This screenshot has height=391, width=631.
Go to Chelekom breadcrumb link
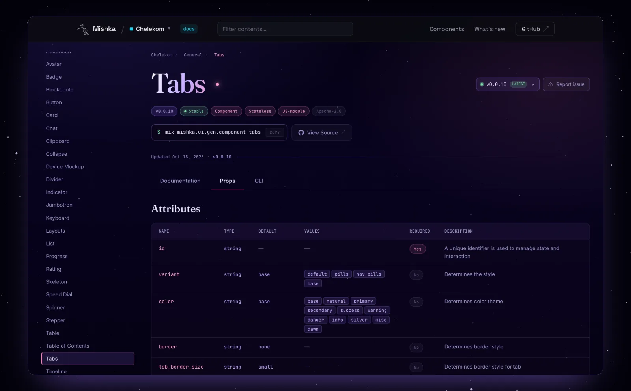[x=162, y=55]
